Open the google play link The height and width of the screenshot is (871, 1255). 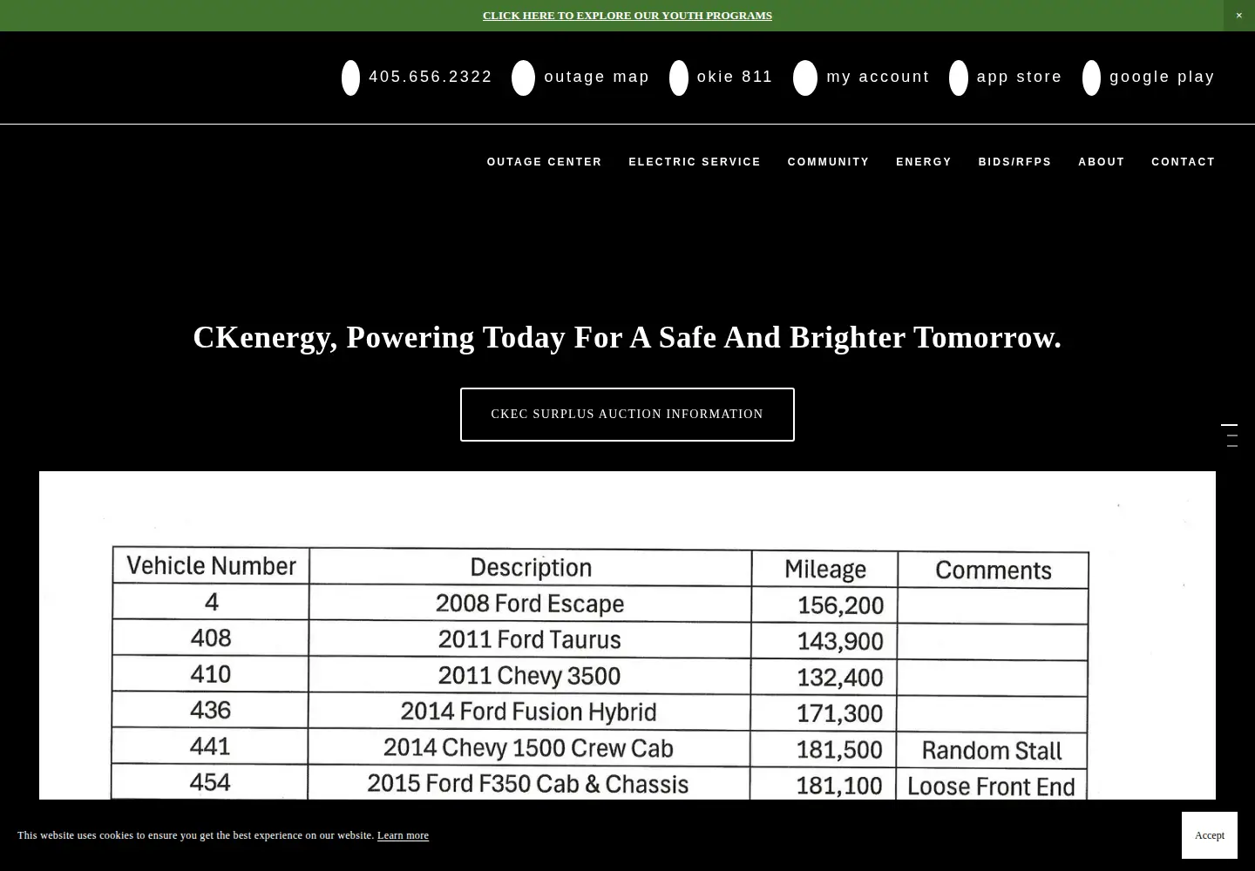tap(1162, 77)
